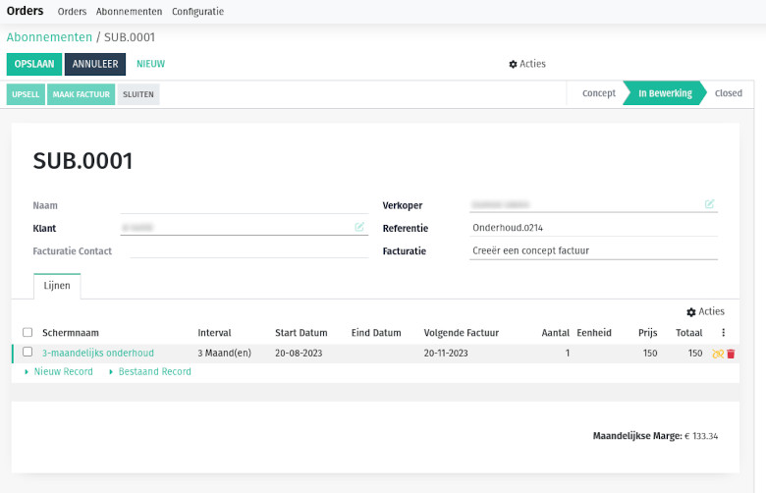Screen dimensions: 766x493
Task: Edit the Referentie field Onderhoud.0214
Action: (x=593, y=228)
